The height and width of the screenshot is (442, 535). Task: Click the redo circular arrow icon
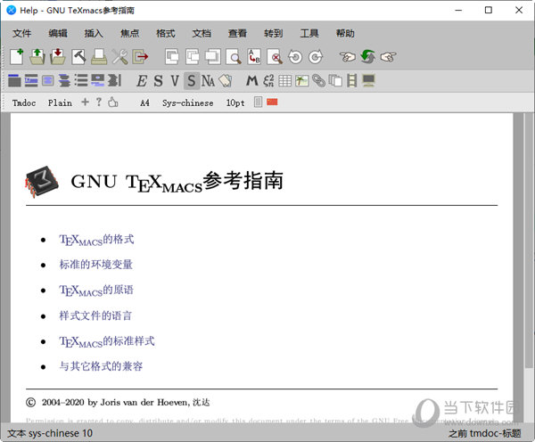[316, 57]
